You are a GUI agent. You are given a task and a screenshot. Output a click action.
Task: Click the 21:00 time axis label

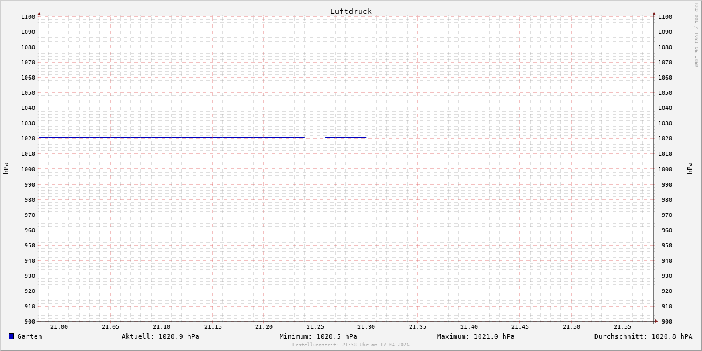click(x=59, y=327)
